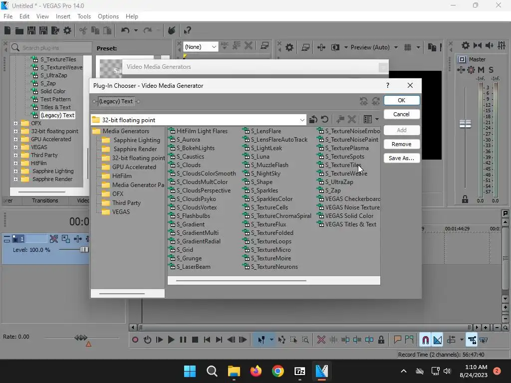The image size is (511, 383).
Task: Click the Rate shuttle slider
Action: coord(81,338)
